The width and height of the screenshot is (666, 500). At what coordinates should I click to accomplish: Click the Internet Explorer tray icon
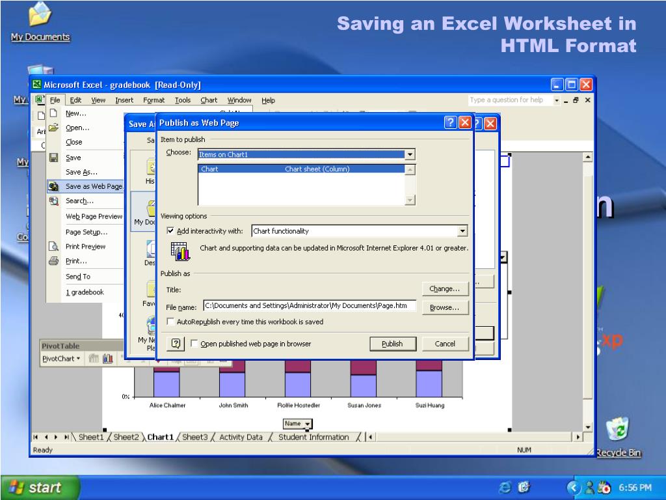pyautogui.click(x=505, y=487)
